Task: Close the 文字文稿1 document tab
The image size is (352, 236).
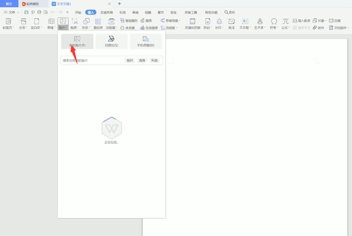Action: [109, 4]
